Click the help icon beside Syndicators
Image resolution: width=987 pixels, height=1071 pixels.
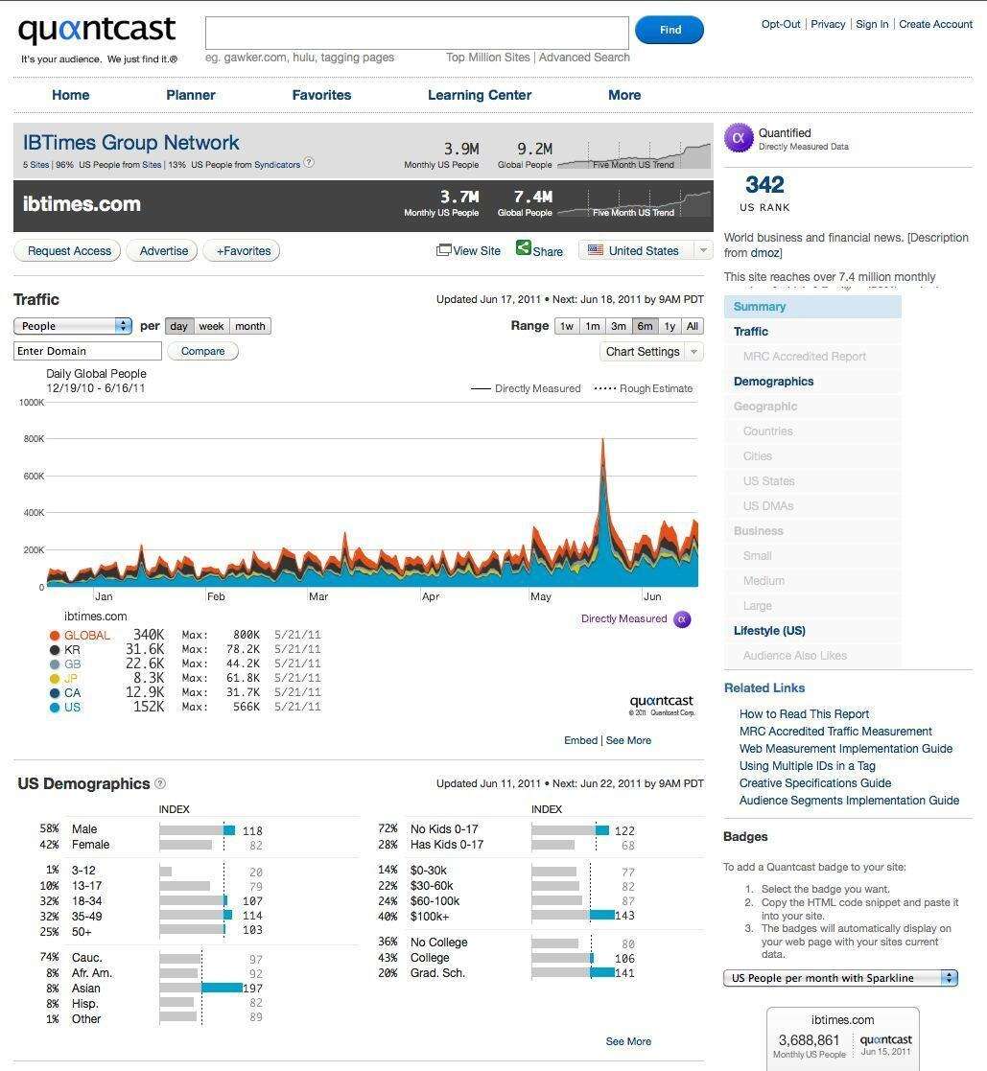coord(309,163)
